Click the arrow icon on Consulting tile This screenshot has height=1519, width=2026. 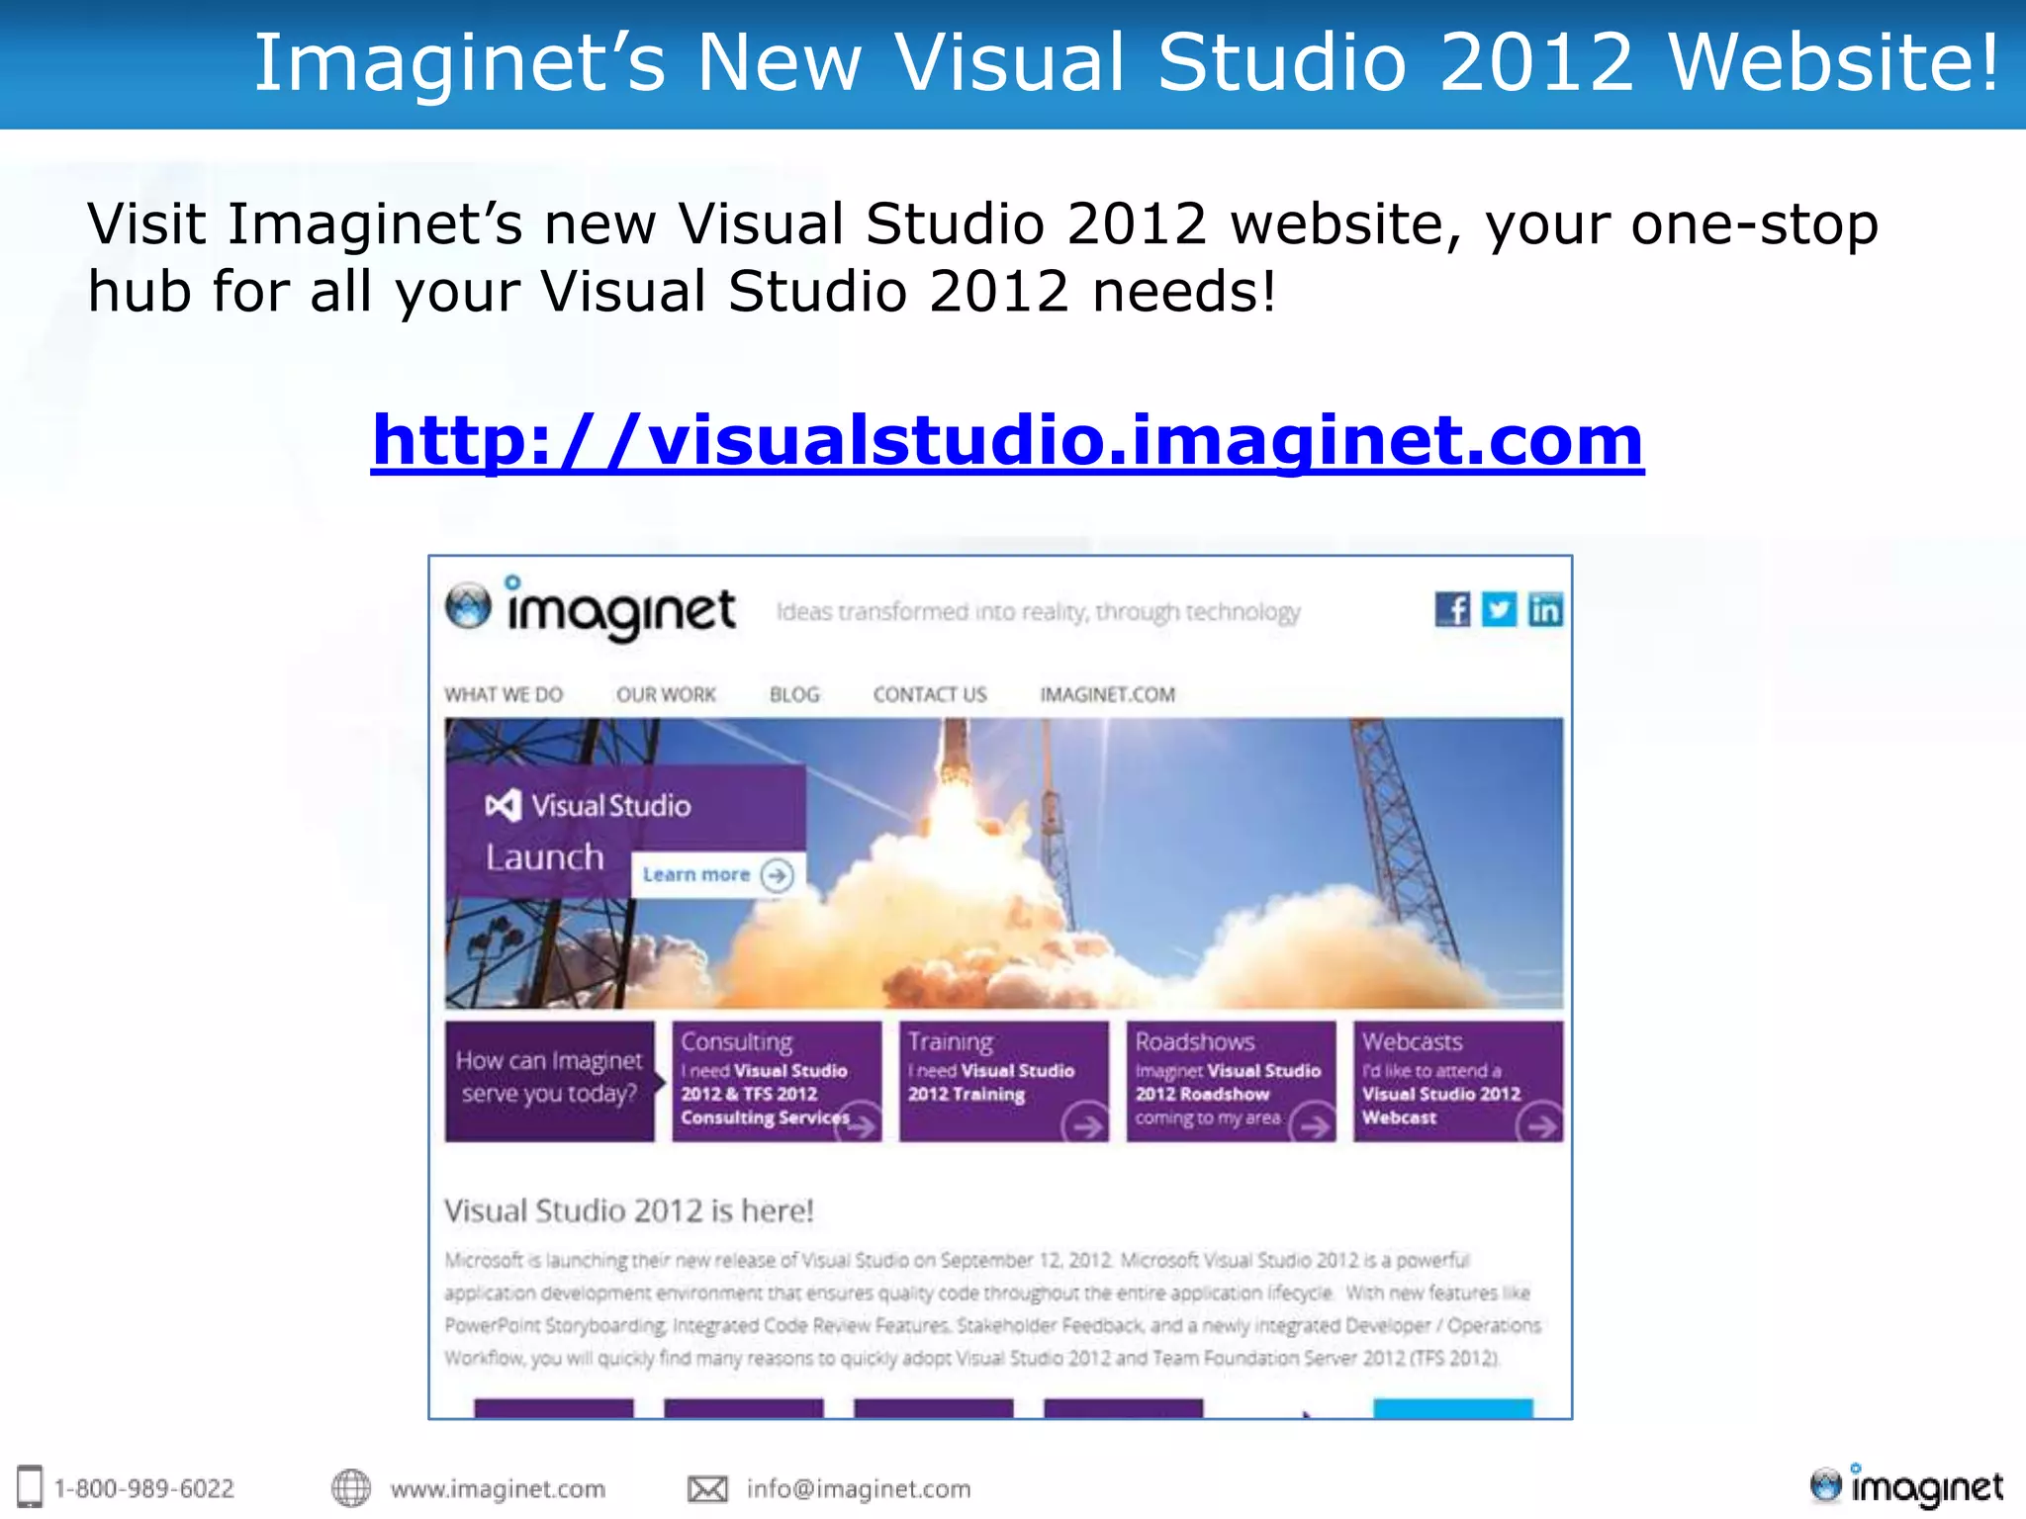860,1122
